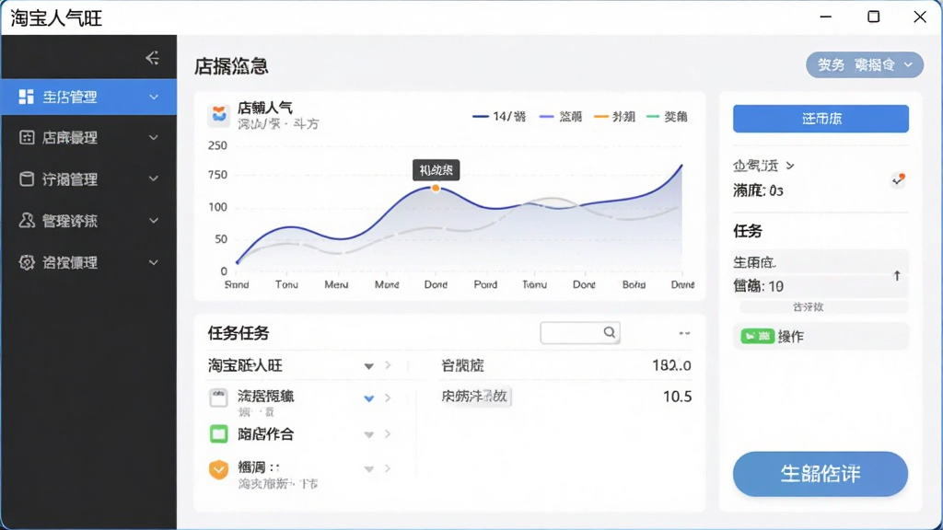The image size is (943, 530).
Task: Open the dropdown above the 任务 section
Action: point(763,166)
